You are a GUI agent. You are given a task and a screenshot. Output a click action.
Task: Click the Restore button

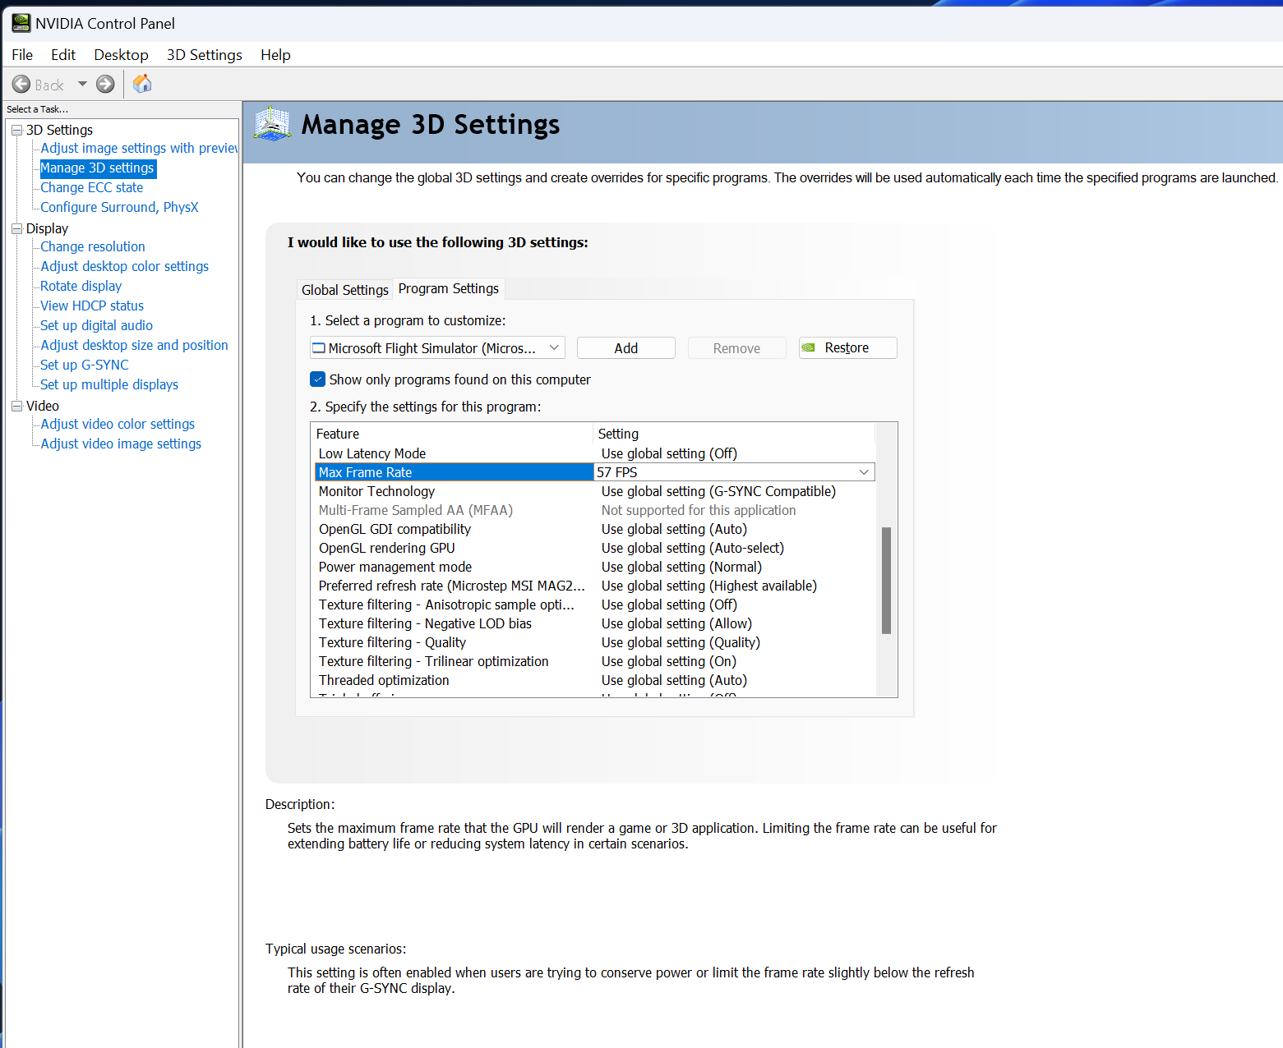pyautogui.click(x=848, y=348)
